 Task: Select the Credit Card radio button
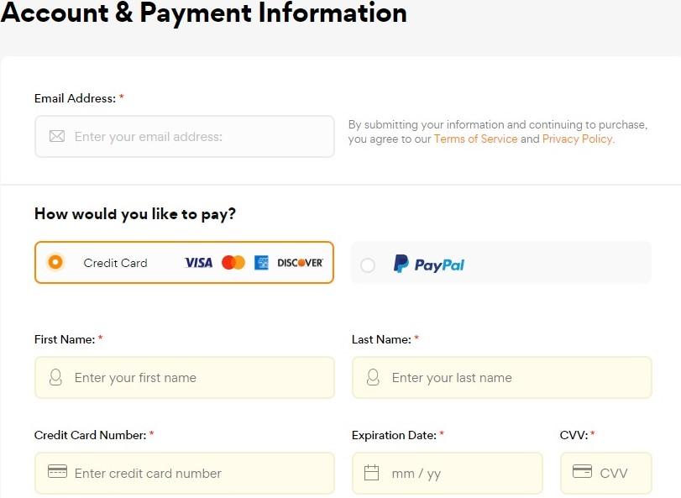point(55,262)
